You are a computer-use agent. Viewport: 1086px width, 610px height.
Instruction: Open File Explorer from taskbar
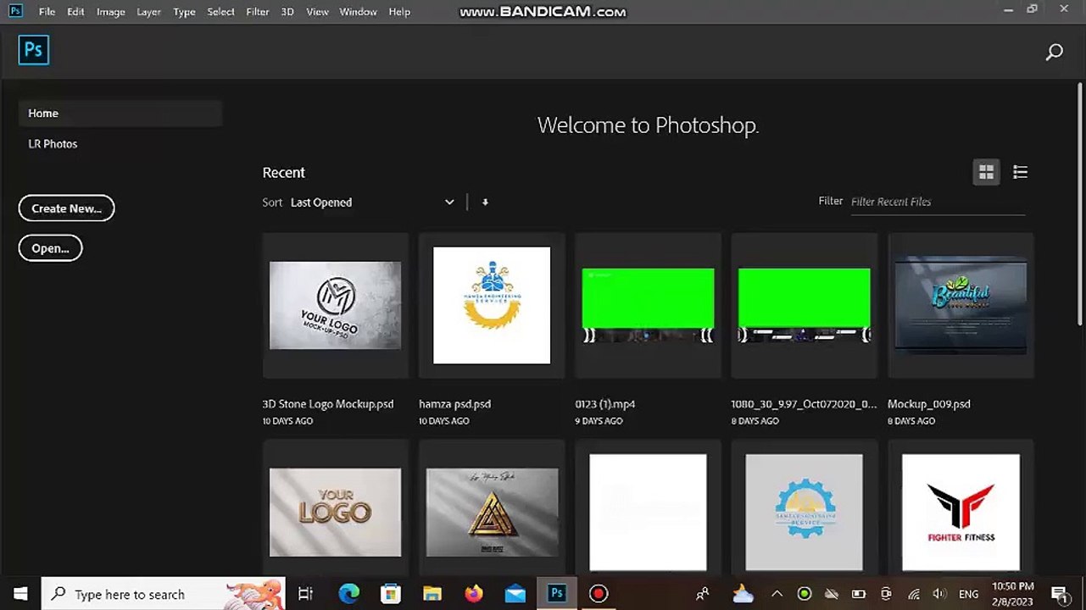point(432,594)
